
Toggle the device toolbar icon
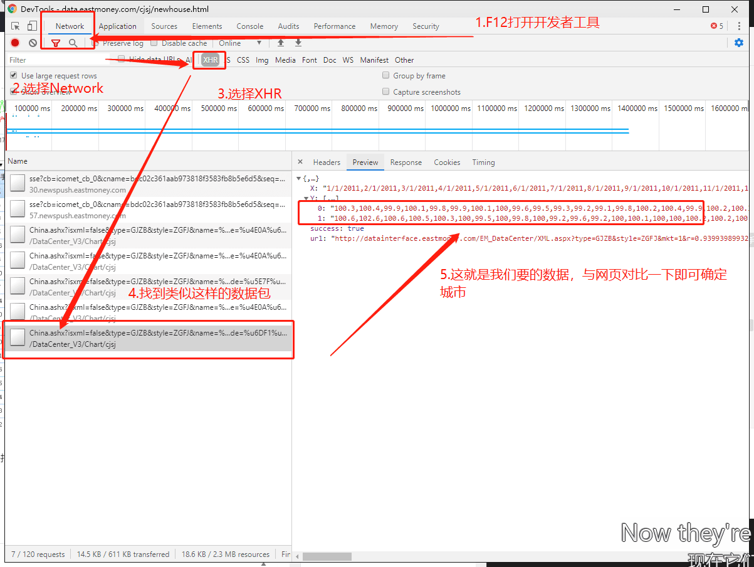[32, 26]
